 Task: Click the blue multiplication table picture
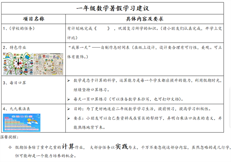point(22,122)
